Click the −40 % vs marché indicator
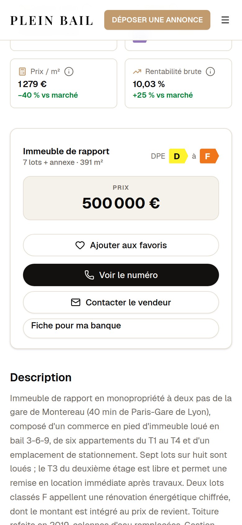The image size is (242, 525). tap(48, 95)
